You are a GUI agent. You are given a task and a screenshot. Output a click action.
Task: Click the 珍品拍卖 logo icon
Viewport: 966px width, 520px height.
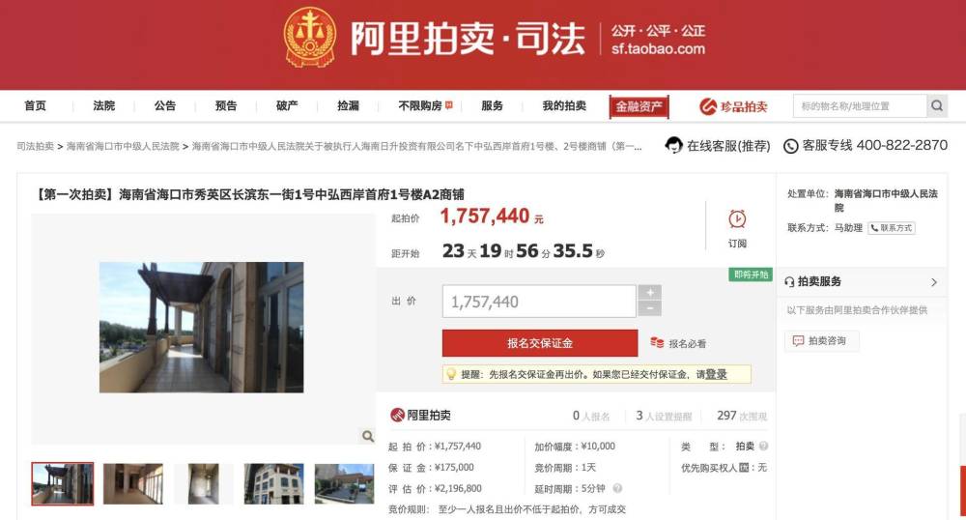707,106
